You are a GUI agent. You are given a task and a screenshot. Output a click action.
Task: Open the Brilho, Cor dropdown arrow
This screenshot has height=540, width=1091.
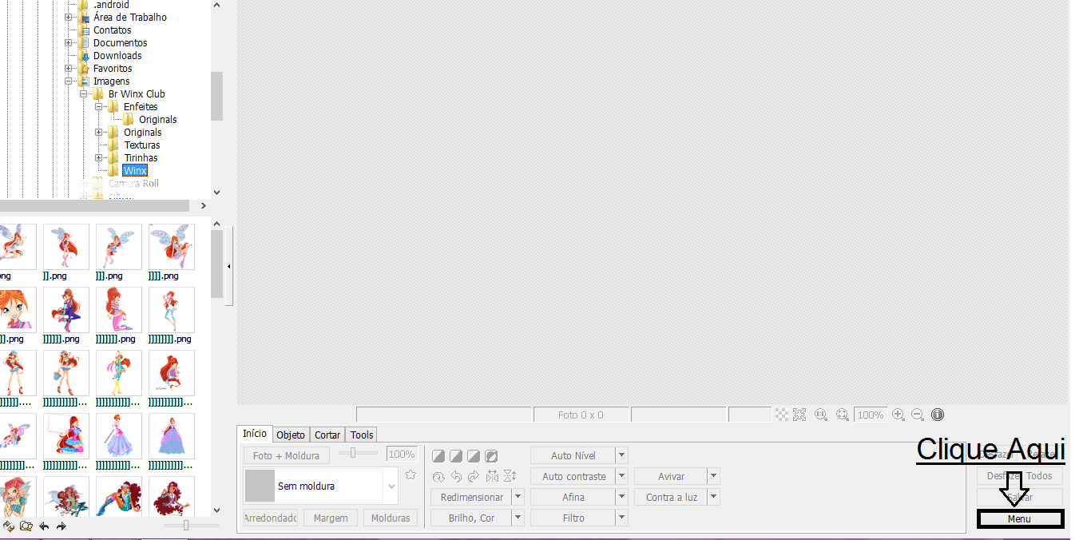point(518,518)
